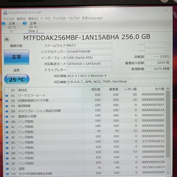Click the supported features field with DevSleep
The image size is (177, 177).
[x=119, y=82]
